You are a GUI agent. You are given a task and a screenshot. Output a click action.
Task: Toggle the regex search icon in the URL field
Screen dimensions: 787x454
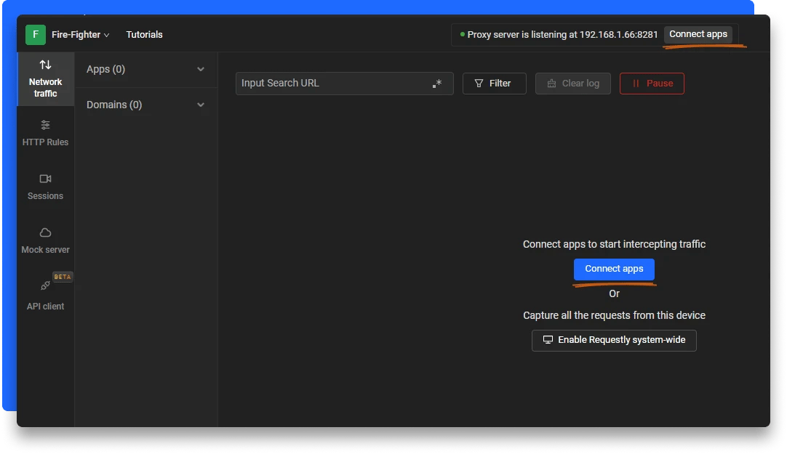click(x=437, y=84)
